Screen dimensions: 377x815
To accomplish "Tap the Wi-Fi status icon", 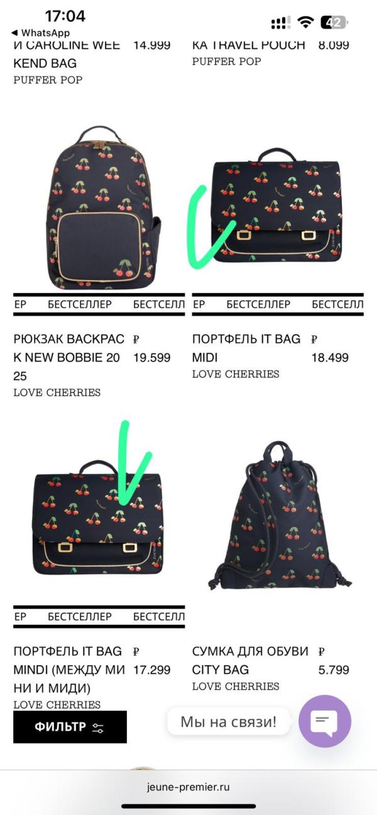I will tap(306, 23).
